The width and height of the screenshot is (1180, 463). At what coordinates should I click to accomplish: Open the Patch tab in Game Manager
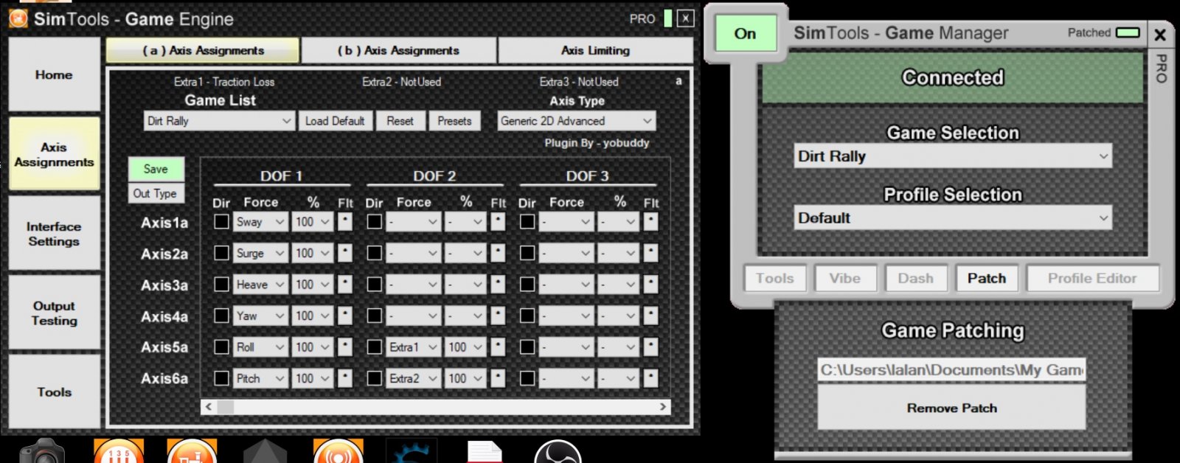[x=987, y=278]
